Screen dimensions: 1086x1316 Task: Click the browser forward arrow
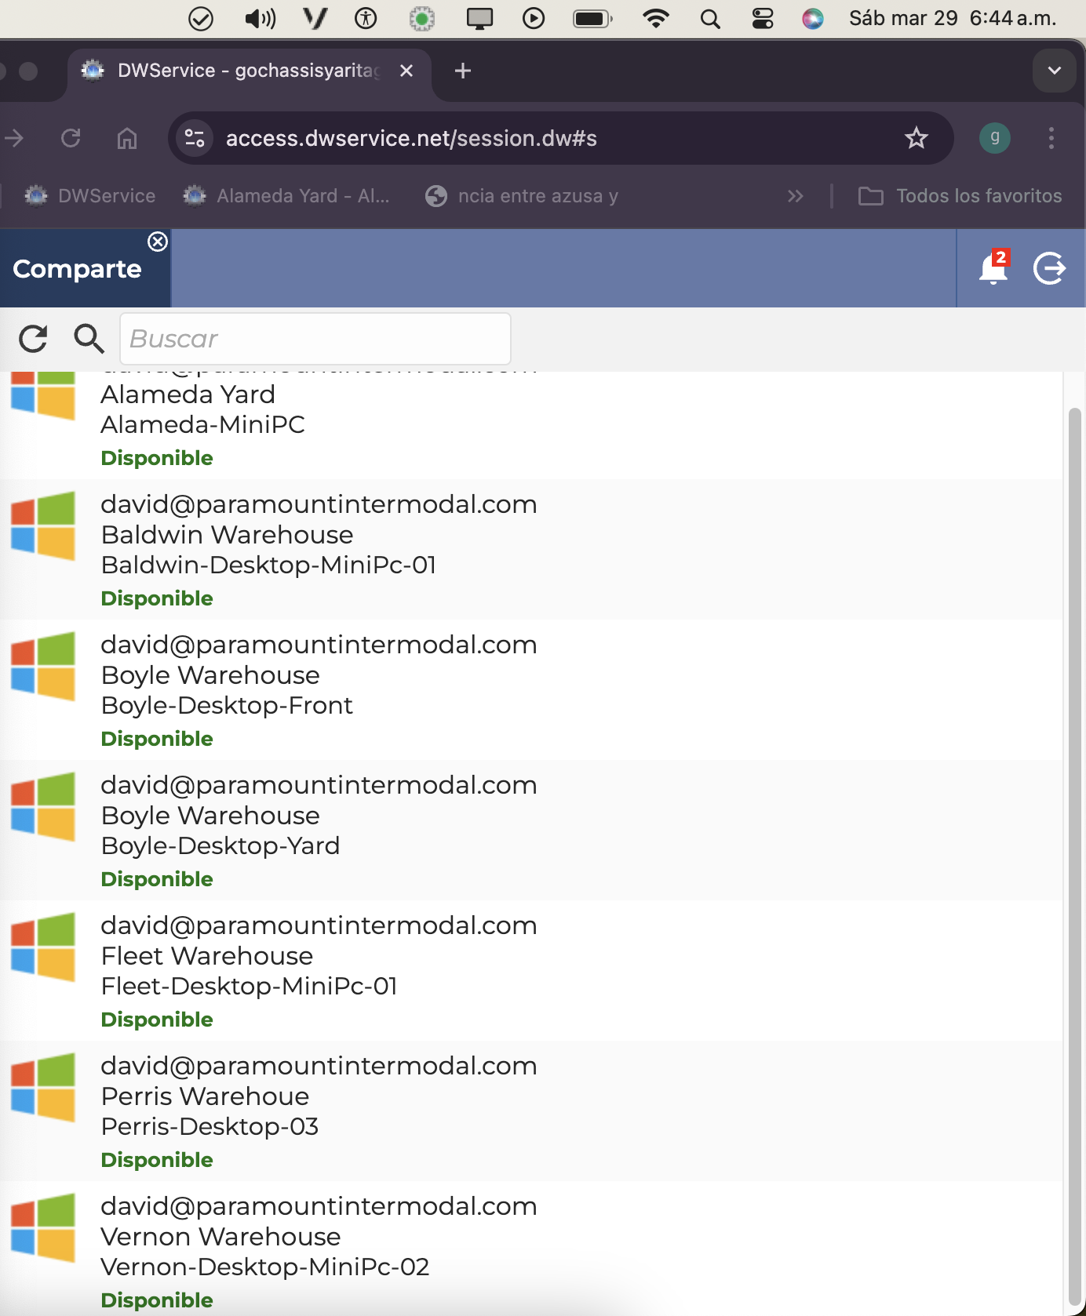(14, 138)
